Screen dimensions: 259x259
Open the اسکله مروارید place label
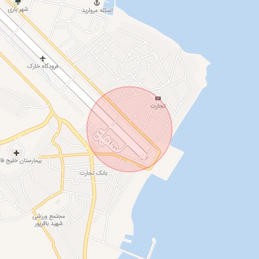coord(97,10)
